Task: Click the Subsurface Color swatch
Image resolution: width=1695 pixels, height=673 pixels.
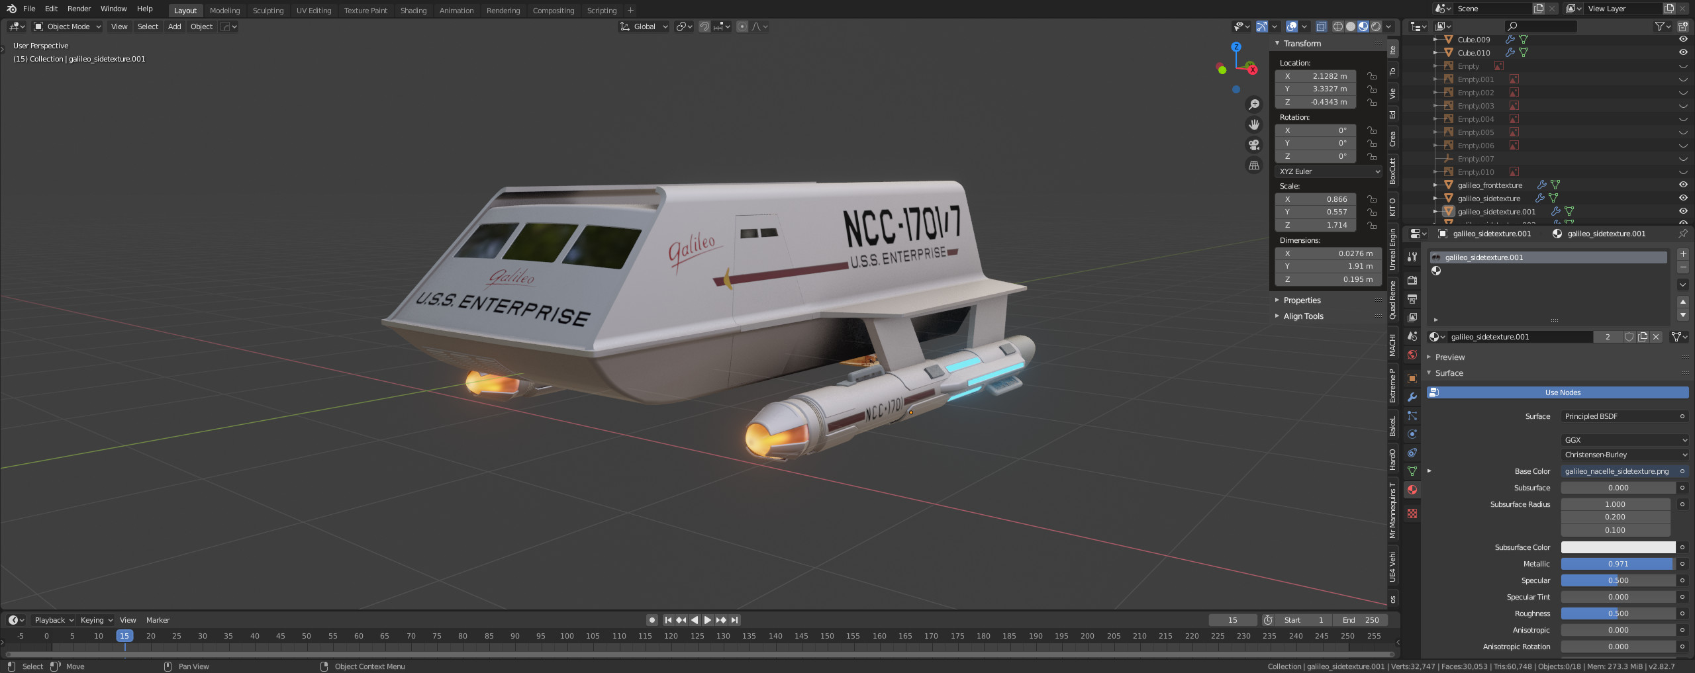Action: click(1616, 547)
